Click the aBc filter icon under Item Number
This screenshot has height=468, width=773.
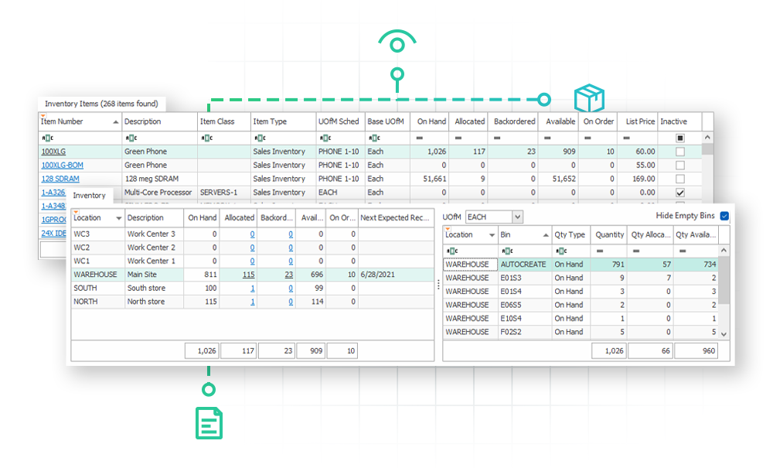click(x=47, y=137)
